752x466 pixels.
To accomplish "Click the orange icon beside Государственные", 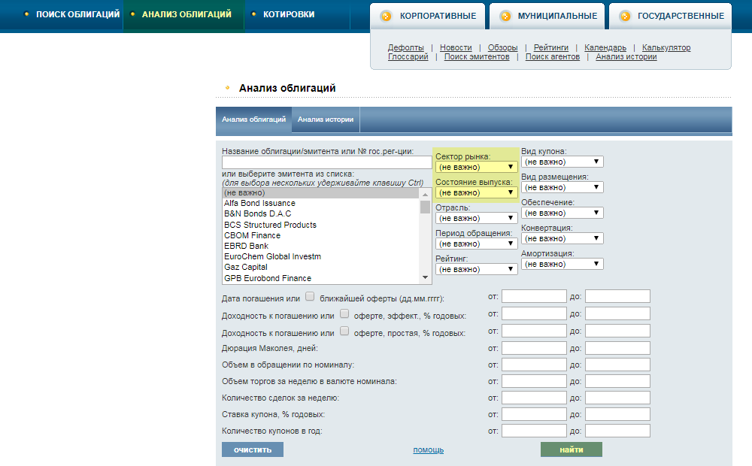I will tap(624, 16).
